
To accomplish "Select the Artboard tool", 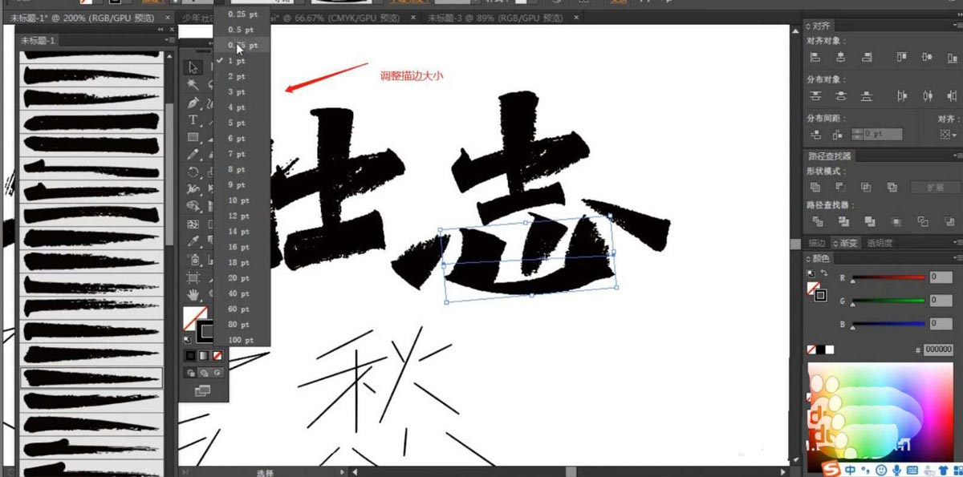I will click(x=193, y=277).
